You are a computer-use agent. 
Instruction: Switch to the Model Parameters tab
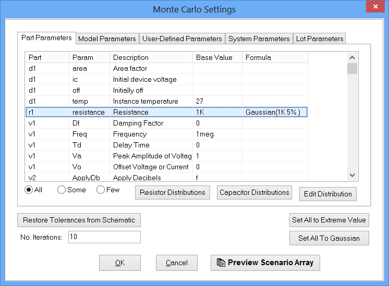(x=107, y=39)
